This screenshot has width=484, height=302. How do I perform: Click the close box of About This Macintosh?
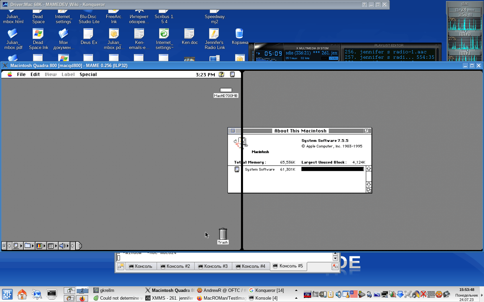click(x=233, y=131)
